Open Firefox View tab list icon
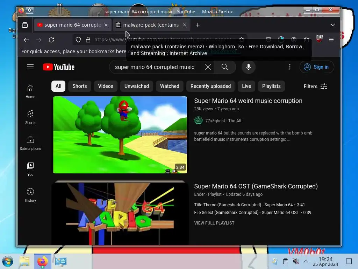Image resolution: width=358 pixels, height=269 pixels. coord(25,25)
